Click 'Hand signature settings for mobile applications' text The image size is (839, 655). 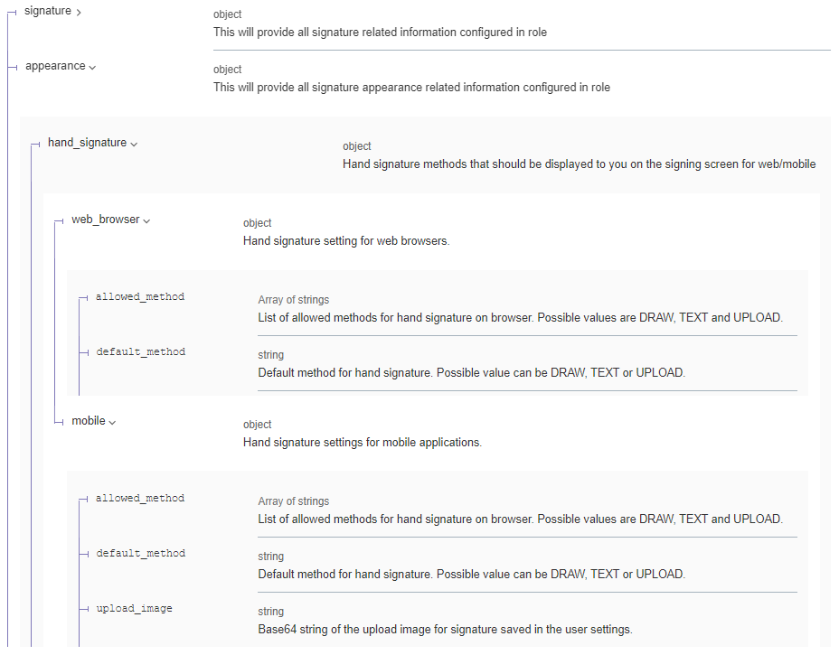363,443
